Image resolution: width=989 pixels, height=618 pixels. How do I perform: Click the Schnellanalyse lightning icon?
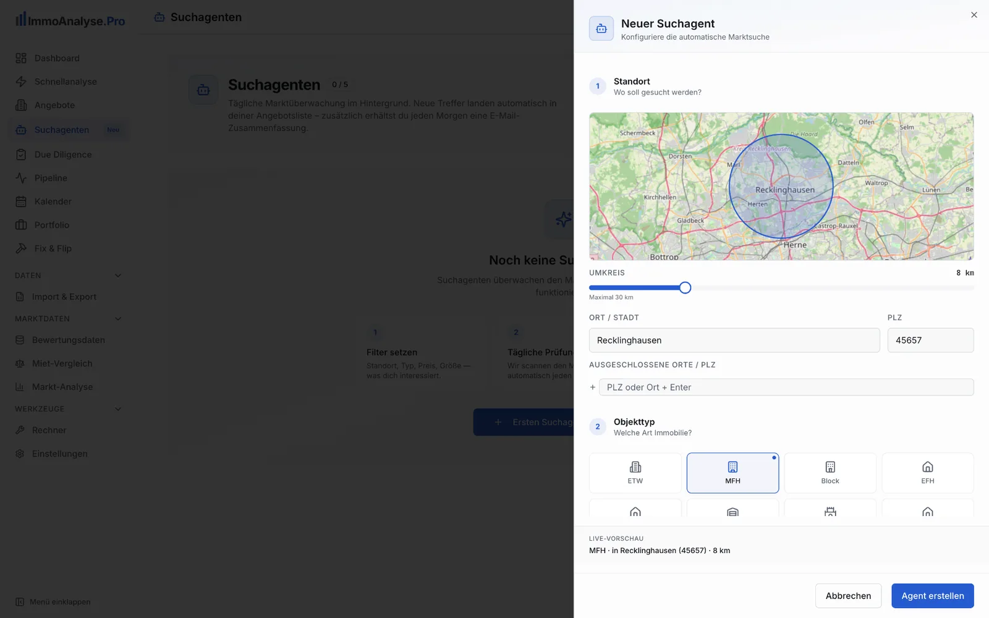21,82
